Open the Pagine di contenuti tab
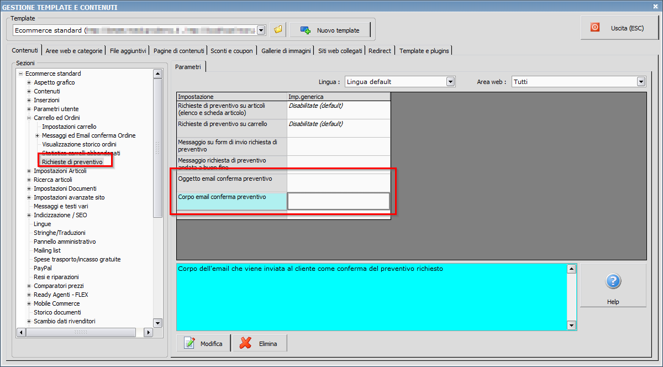Image resolution: width=663 pixels, height=367 pixels. [179, 50]
